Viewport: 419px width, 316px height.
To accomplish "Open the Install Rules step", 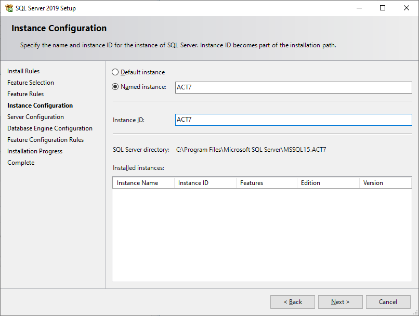I will point(23,71).
